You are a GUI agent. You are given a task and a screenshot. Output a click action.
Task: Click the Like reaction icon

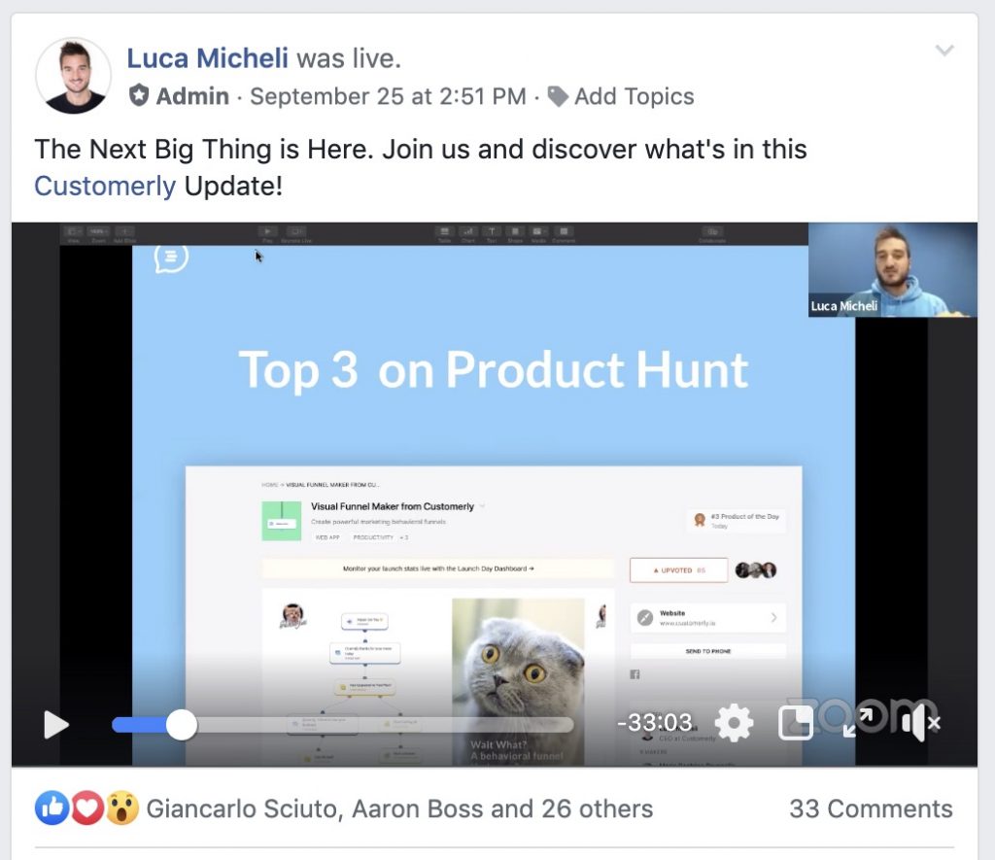click(x=51, y=808)
